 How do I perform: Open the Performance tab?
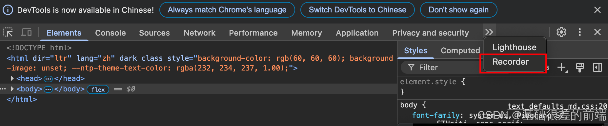tap(253, 33)
